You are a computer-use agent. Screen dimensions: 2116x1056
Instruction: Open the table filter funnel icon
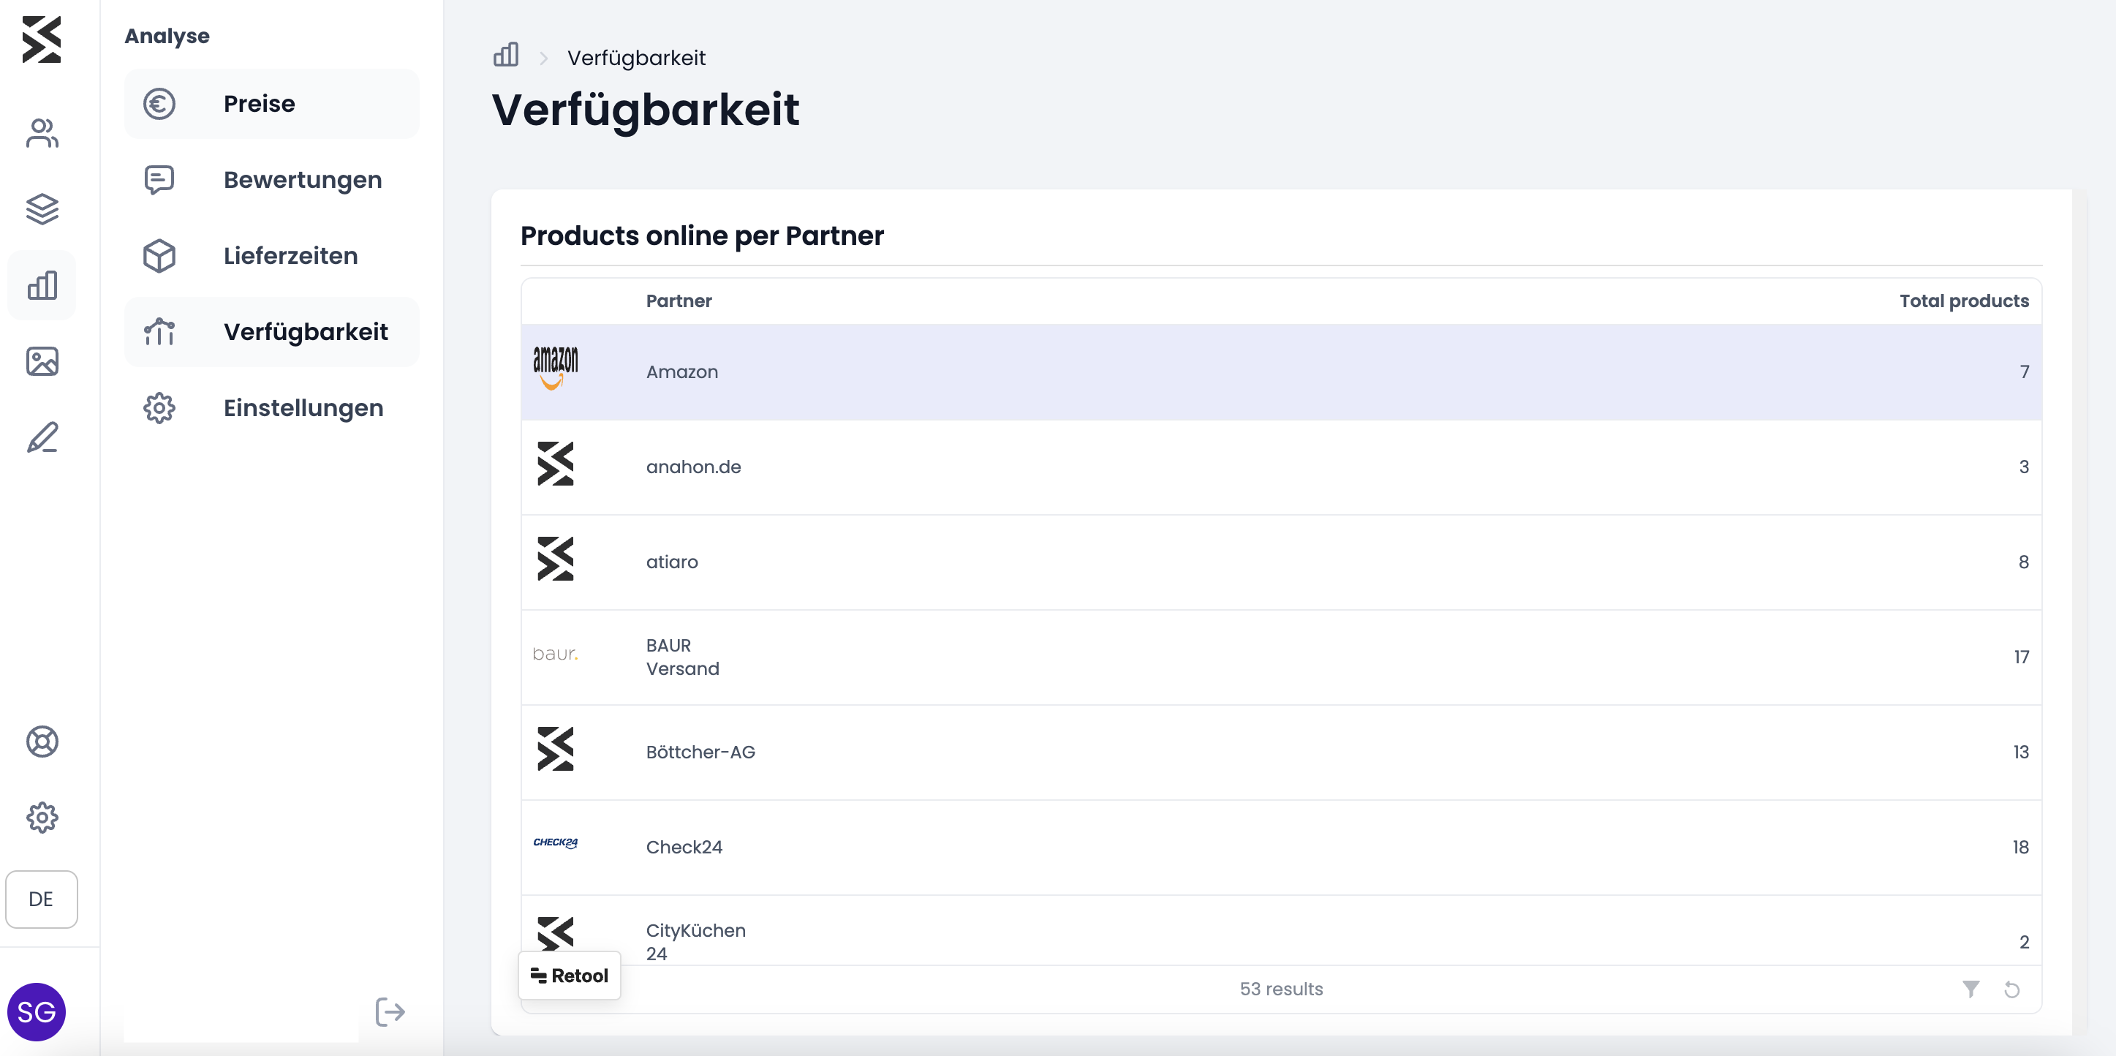click(x=1970, y=989)
